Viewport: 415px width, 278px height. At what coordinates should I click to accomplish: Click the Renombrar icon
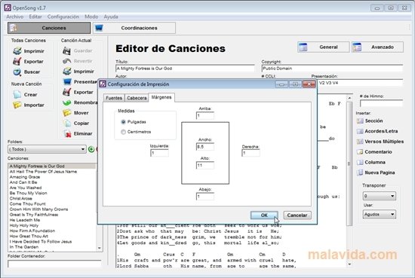(x=66, y=102)
